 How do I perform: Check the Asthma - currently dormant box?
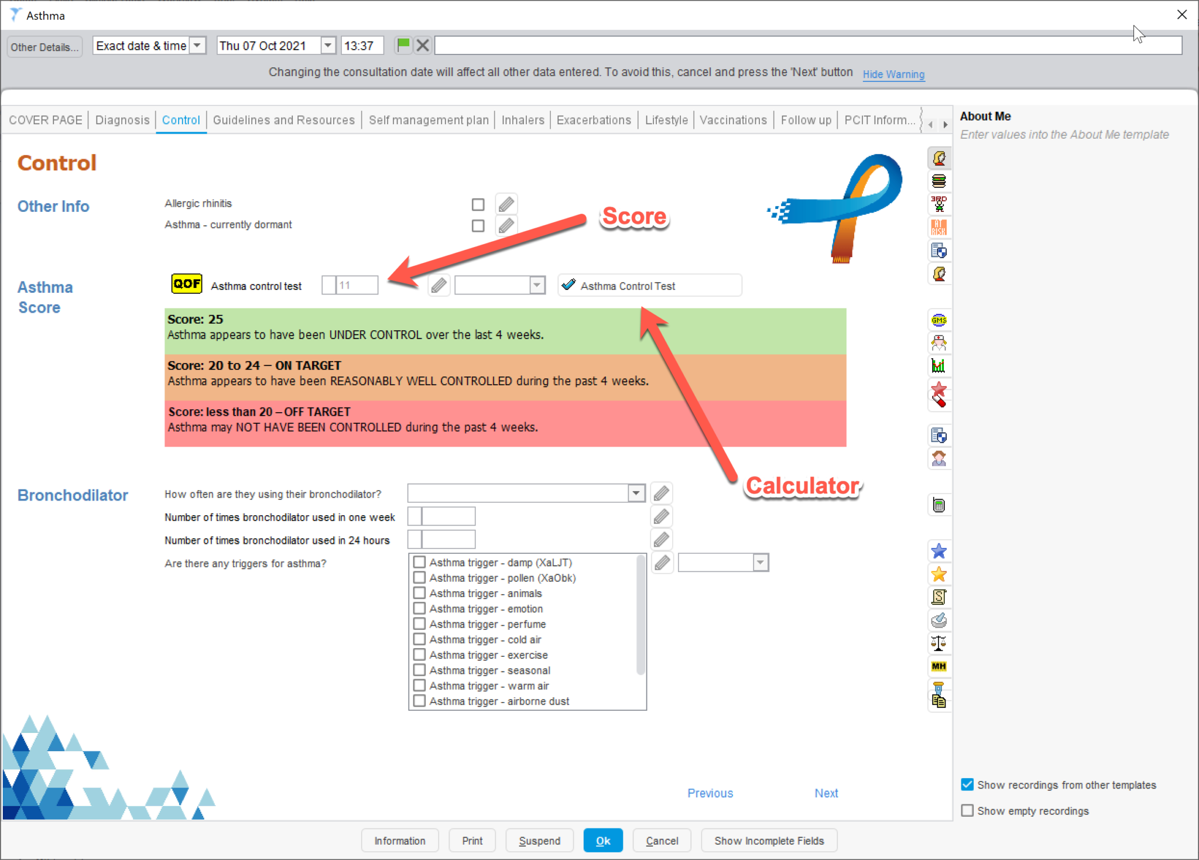point(478,225)
